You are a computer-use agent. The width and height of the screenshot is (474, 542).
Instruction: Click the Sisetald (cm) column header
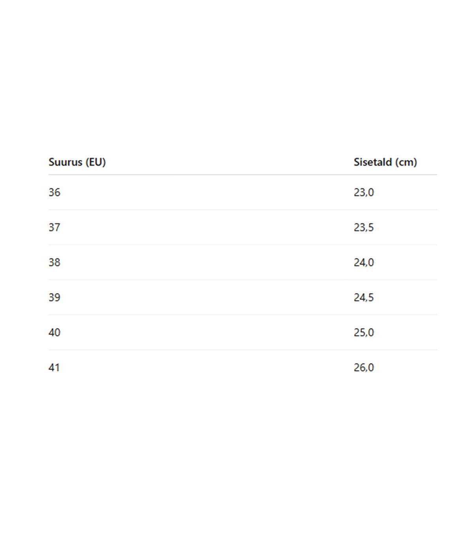point(385,162)
